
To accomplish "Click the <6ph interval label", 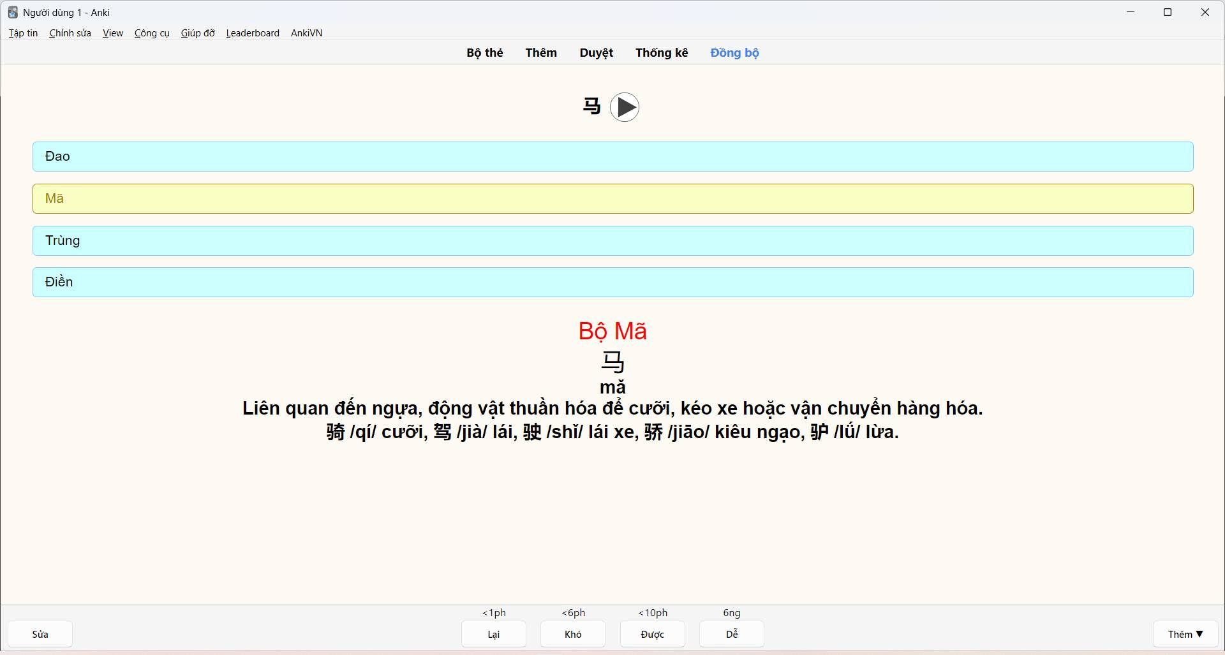I will [573, 613].
